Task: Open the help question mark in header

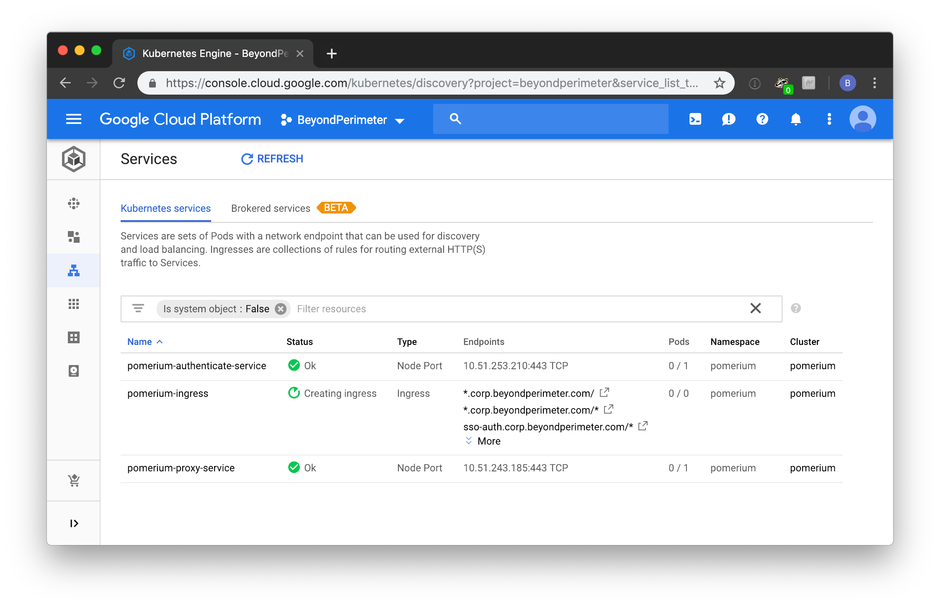Action: pos(762,119)
